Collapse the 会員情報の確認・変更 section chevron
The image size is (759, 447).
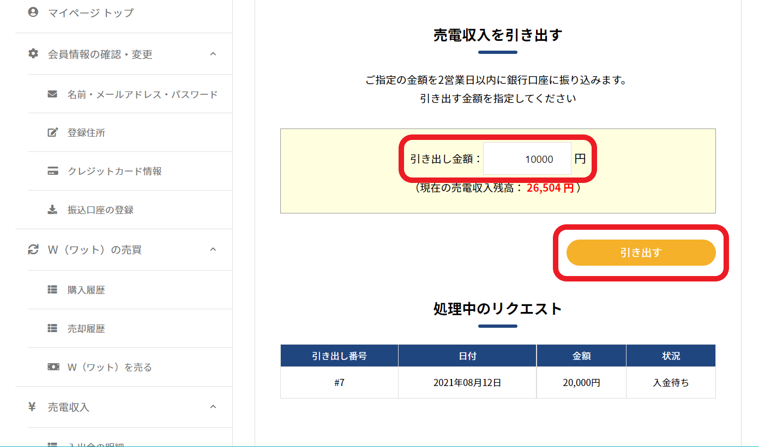point(213,54)
